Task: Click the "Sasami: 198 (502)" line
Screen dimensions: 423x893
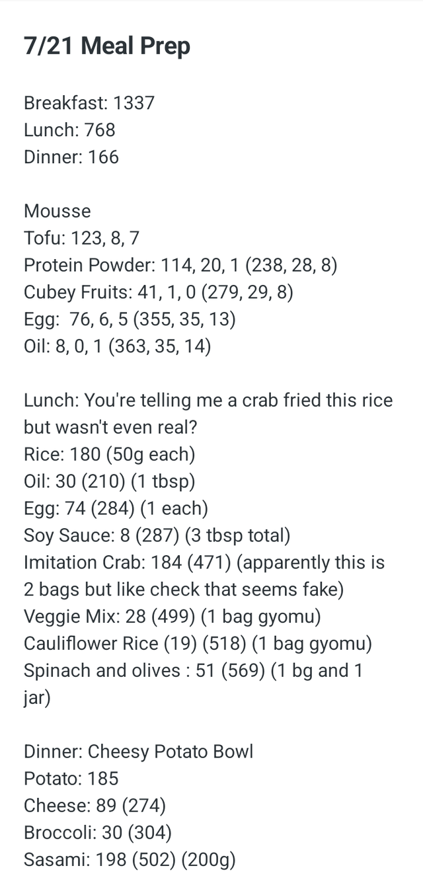Action: pyautogui.click(x=130, y=861)
